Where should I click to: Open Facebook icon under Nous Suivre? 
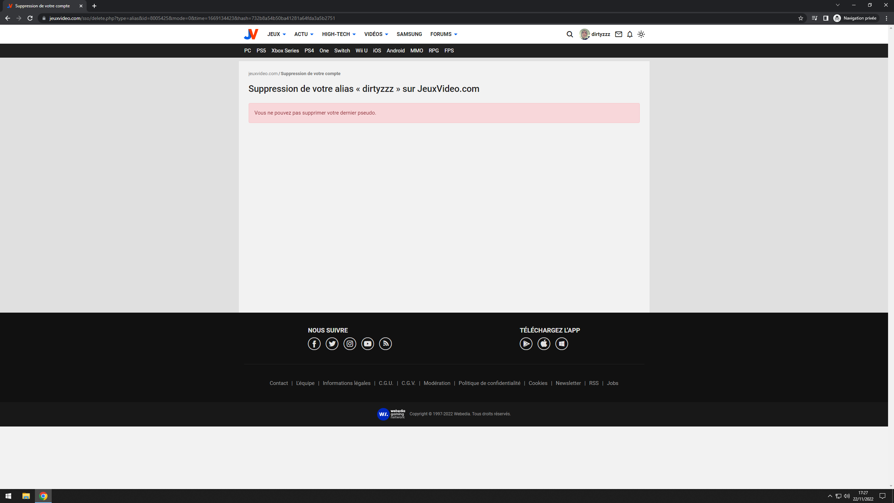click(x=314, y=344)
